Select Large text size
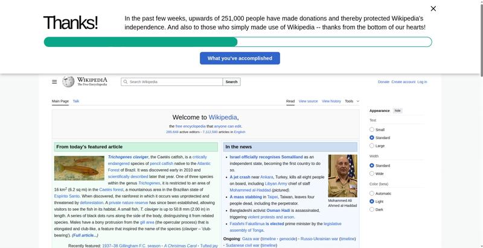Screen dimensions: 483x248 point(372,146)
